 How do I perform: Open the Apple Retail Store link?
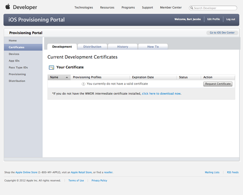coord(81,172)
